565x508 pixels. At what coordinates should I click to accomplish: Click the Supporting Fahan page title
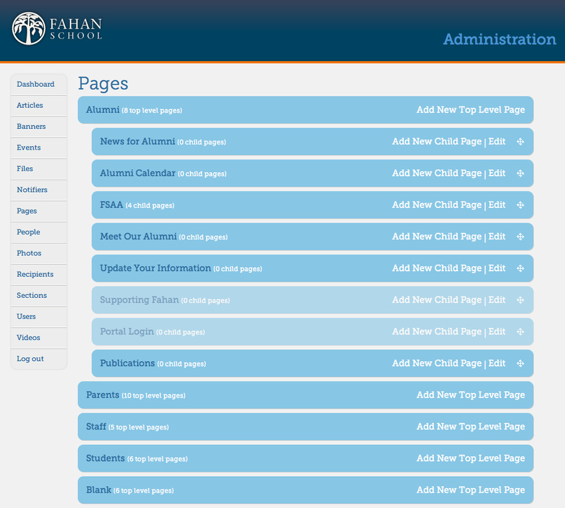tap(139, 300)
